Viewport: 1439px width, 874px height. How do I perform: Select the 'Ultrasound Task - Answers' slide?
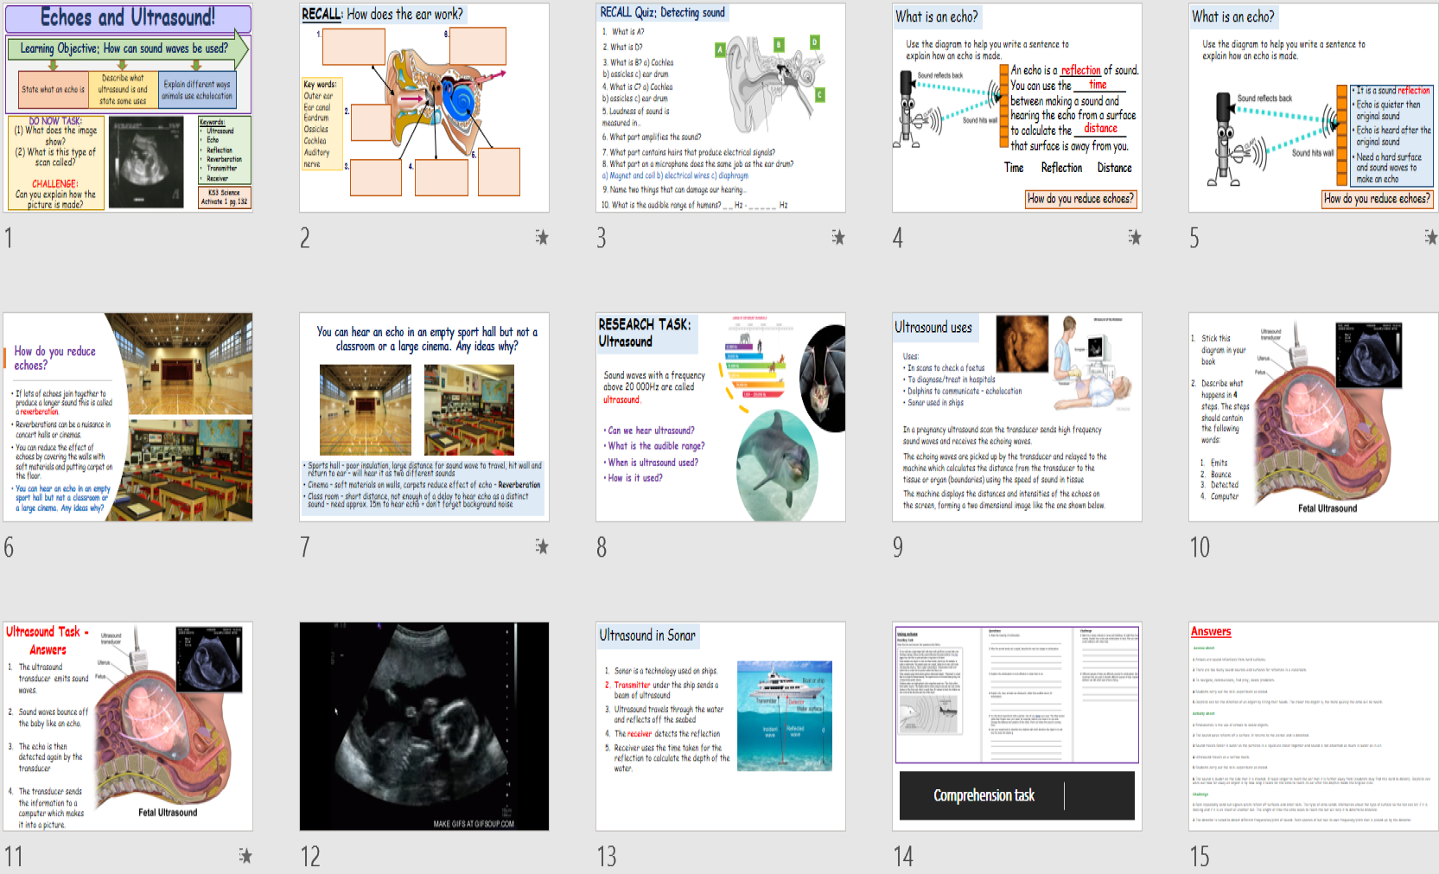127,727
